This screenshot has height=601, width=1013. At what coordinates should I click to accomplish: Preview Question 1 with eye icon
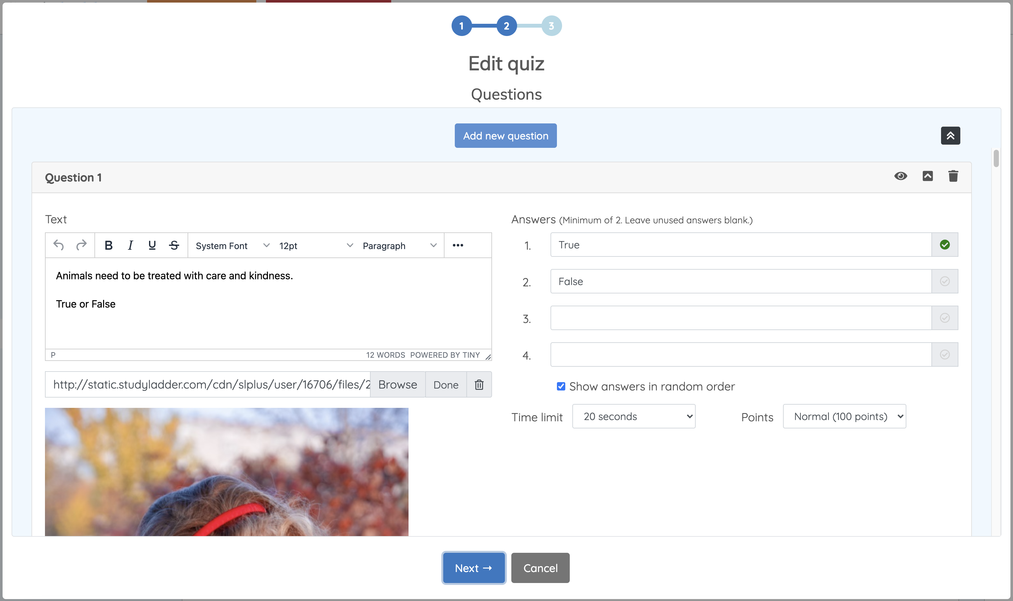(x=901, y=176)
